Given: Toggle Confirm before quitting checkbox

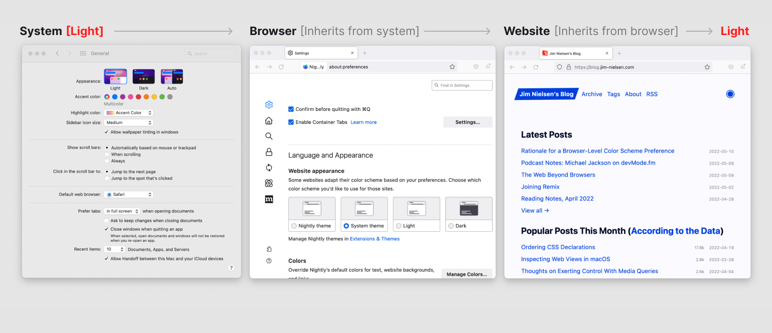Looking at the screenshot, I should coord(291,109).
